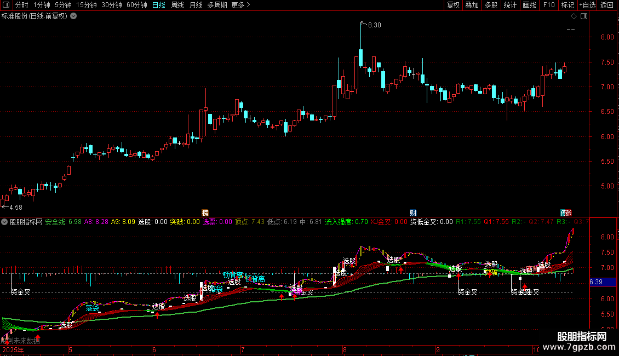Toggle the right info panel icon
The image size is (619, 356).
[584, 16]
